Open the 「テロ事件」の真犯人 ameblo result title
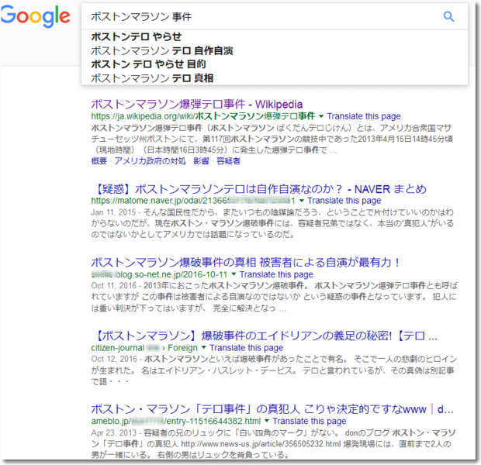Screen dimensions: 481x465 pos(272,409)
